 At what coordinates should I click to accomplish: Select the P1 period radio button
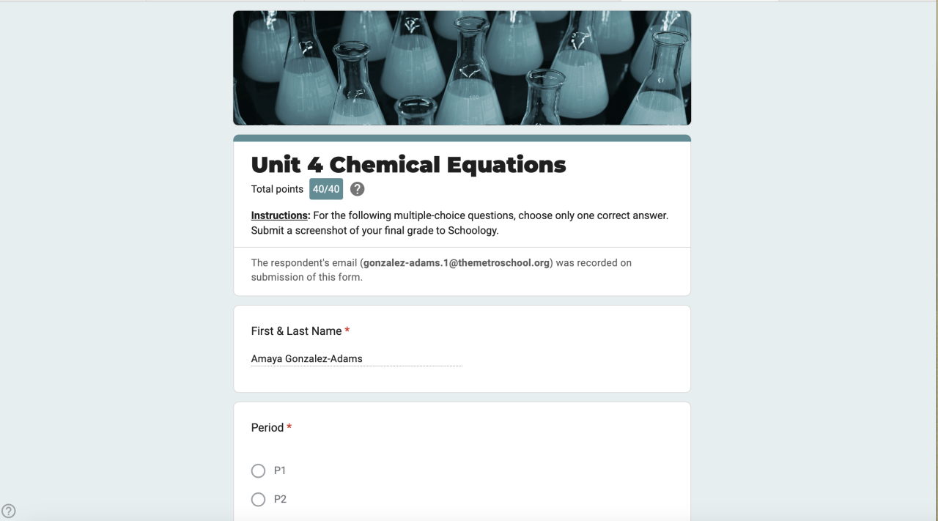tap(258, 470)
